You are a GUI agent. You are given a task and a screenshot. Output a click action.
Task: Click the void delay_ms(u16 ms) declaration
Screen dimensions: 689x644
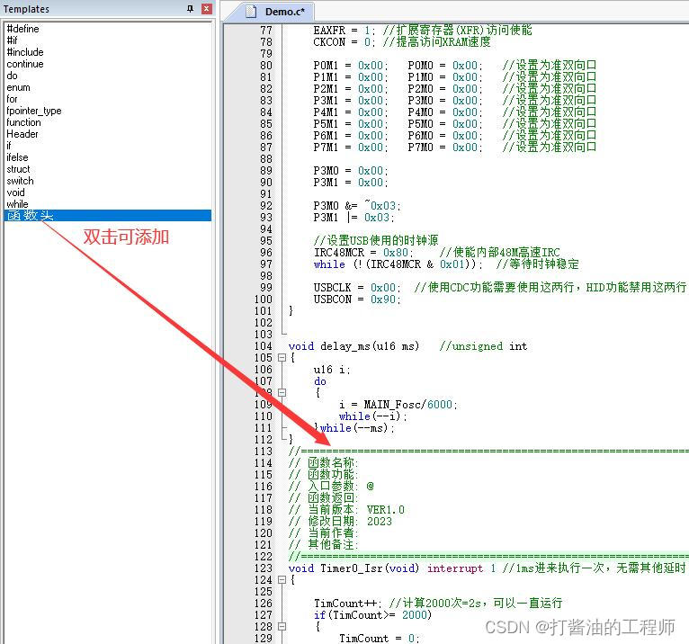(353, 346)
